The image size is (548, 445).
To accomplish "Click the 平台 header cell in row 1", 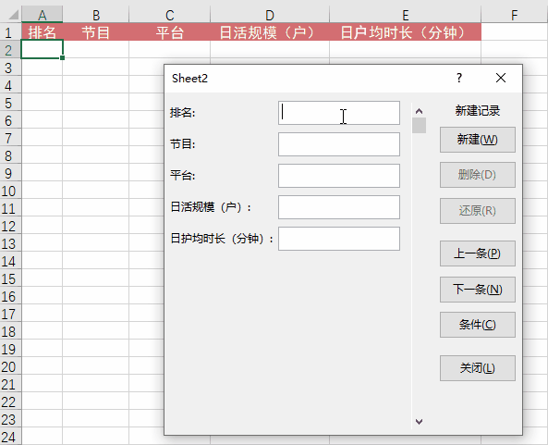I will [x=169, y=32].
